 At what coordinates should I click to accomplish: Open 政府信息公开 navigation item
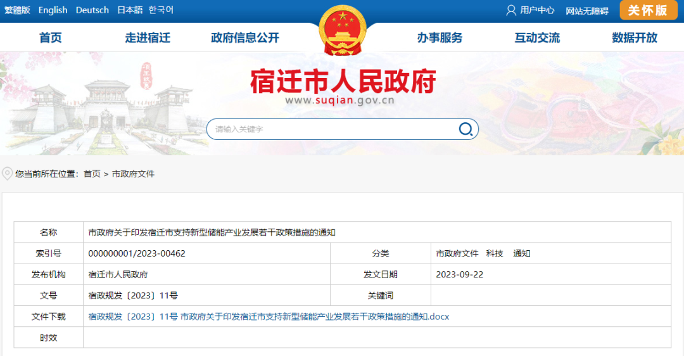click(245, 38)
